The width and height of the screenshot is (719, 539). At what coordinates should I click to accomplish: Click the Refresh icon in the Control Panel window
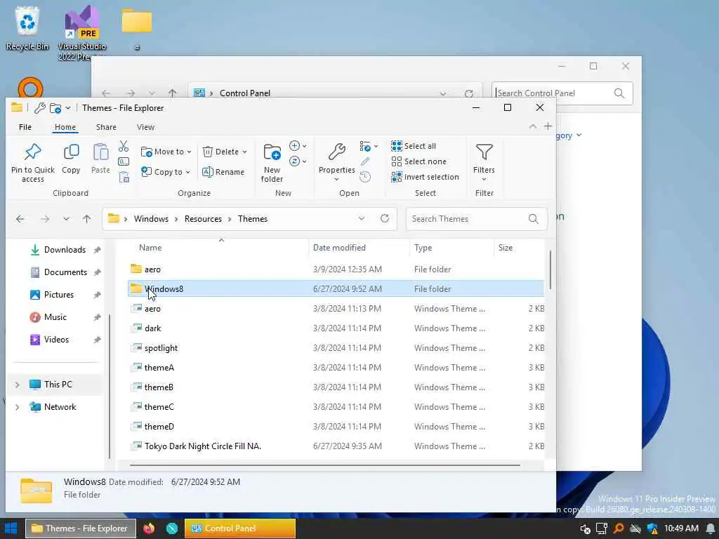coord(468,93)
